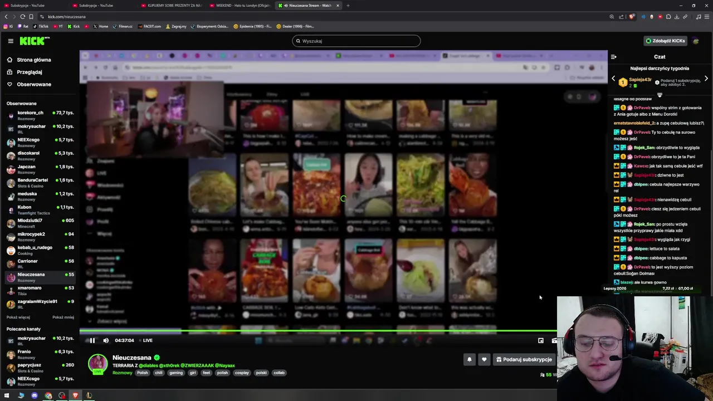This screenshot has height=401, width=713.
Task: Open the Przeglądaj page
Action: pyautogui.click(x=25, y=72)
